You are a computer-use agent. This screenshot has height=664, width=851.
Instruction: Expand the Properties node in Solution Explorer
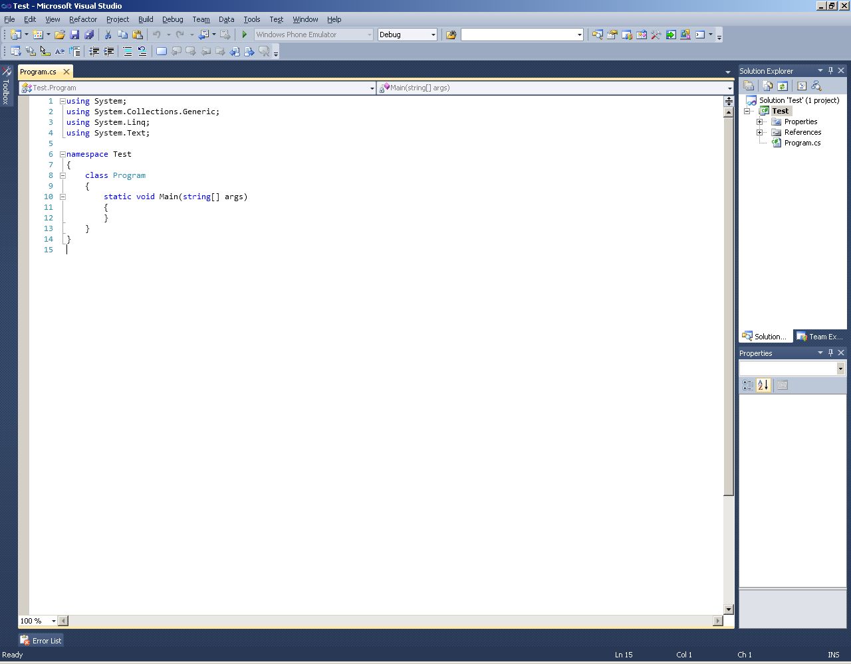759,122
